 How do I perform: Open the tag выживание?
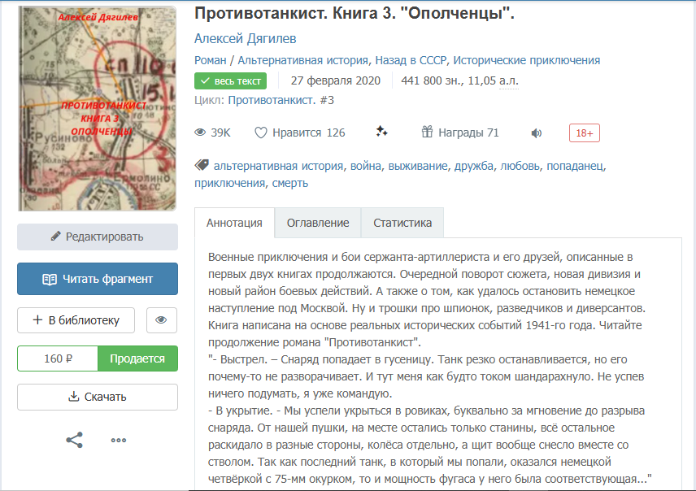418,166
